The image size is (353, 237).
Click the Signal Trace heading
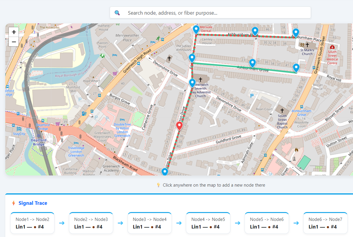tap(33, 203)
